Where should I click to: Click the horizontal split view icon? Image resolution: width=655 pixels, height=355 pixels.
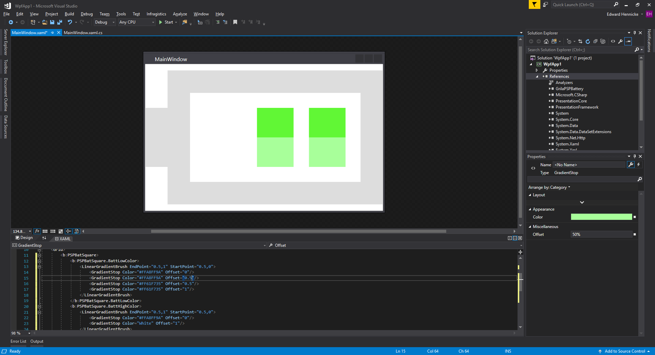[515, 238]
